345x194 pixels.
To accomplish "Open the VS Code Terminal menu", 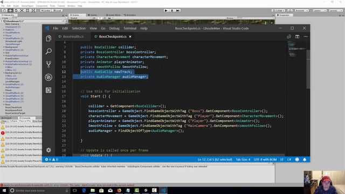I will (130, 28).
